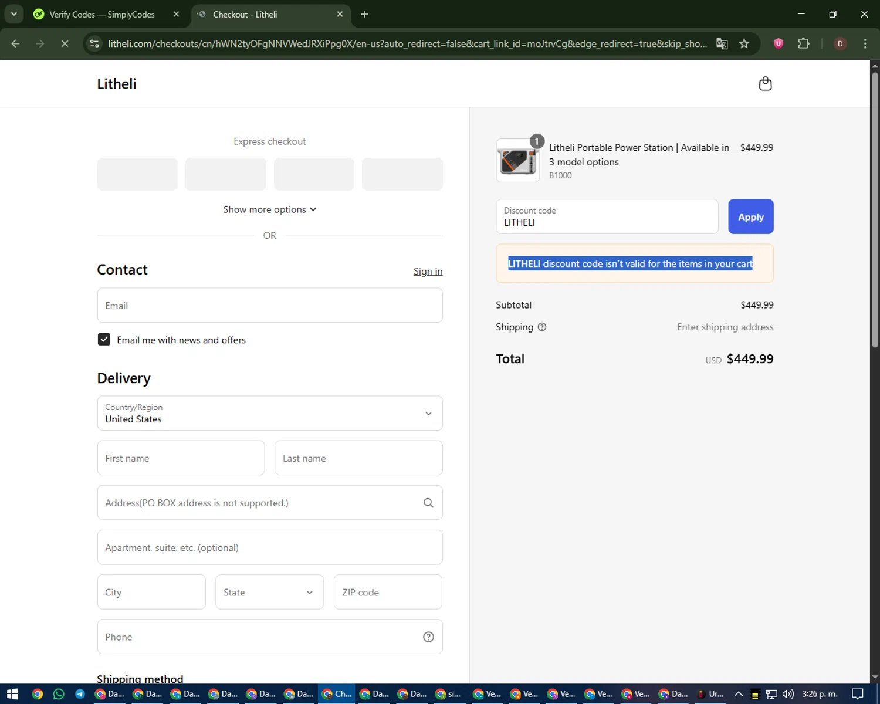Click the taskbar clock 3:26 p. m.
This screenshot has width=880, height=704.
[x=820, y=694]
